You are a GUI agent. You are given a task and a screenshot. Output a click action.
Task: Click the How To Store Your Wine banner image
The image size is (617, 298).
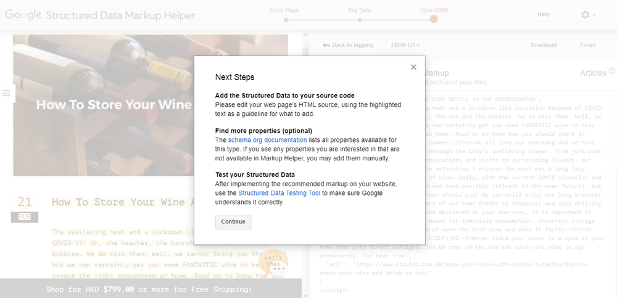(x=151, y=105)
